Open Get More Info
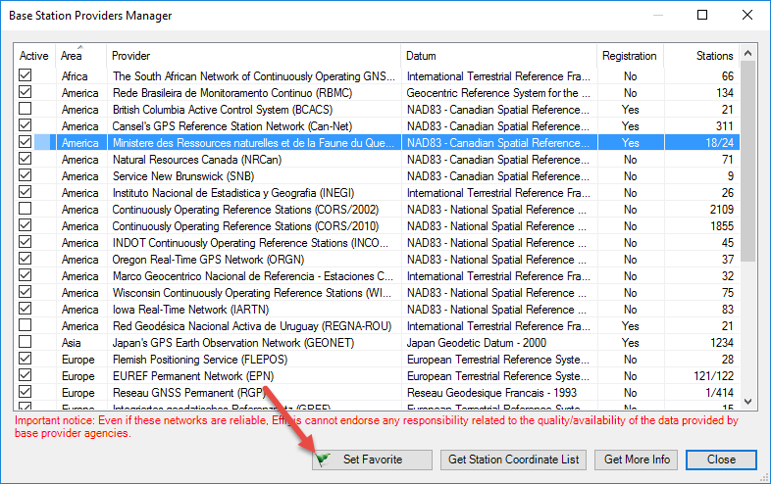The width and height of the screenshot is (771, 484). tap(637, 460)
